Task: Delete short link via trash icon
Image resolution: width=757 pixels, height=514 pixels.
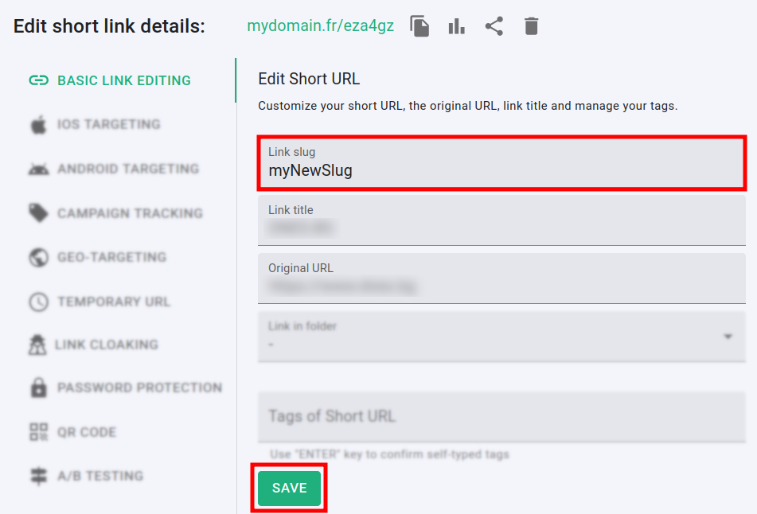Action: [x=532, y=26]
